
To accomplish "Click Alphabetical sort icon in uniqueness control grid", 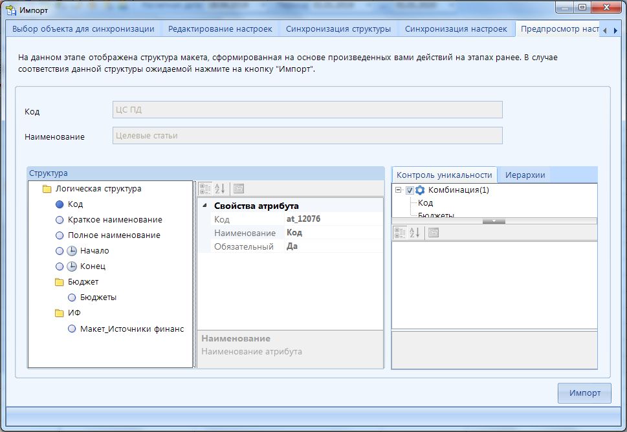I will tap(415, 233).
